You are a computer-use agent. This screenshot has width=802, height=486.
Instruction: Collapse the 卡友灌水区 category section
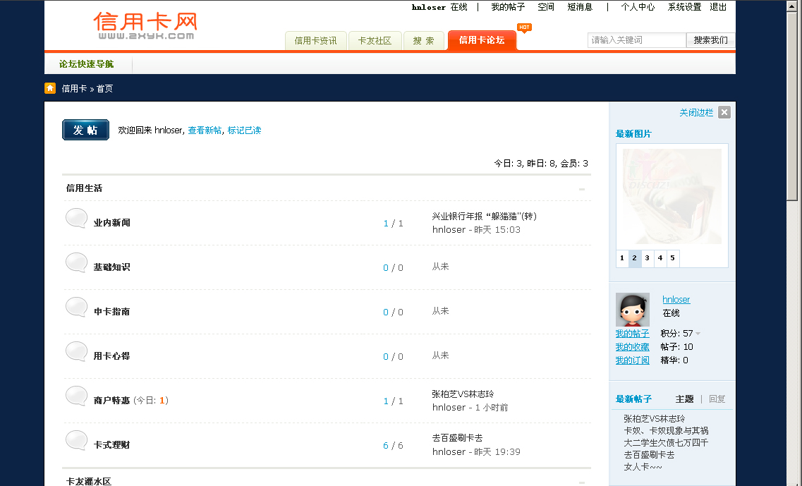581,482
